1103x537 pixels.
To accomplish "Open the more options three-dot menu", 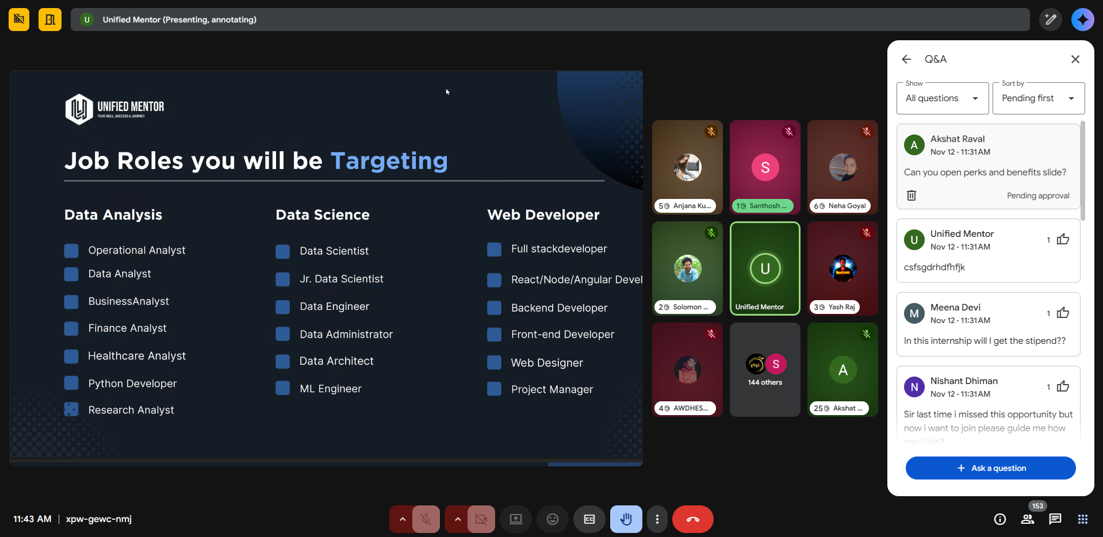I will point(657,519).
